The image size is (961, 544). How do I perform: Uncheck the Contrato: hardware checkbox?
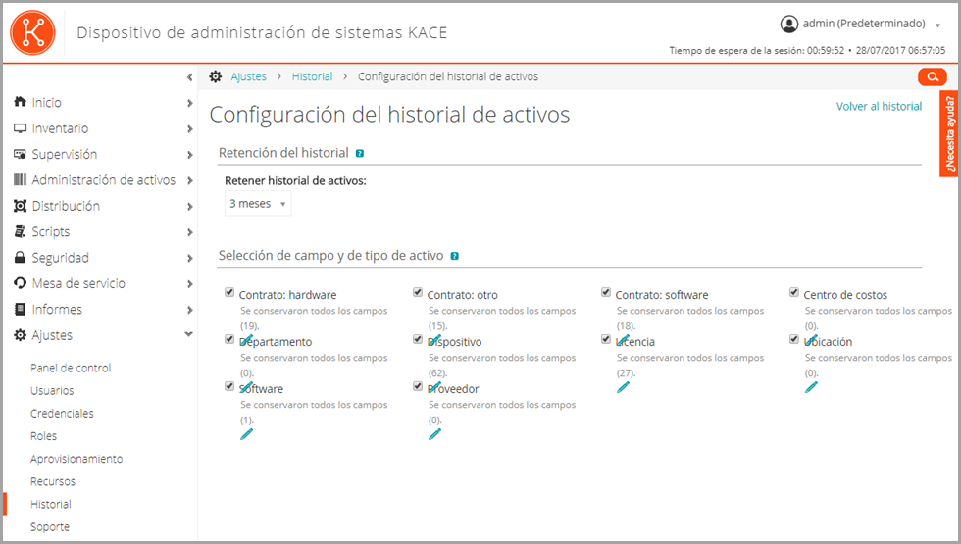[x=229, y=292]
